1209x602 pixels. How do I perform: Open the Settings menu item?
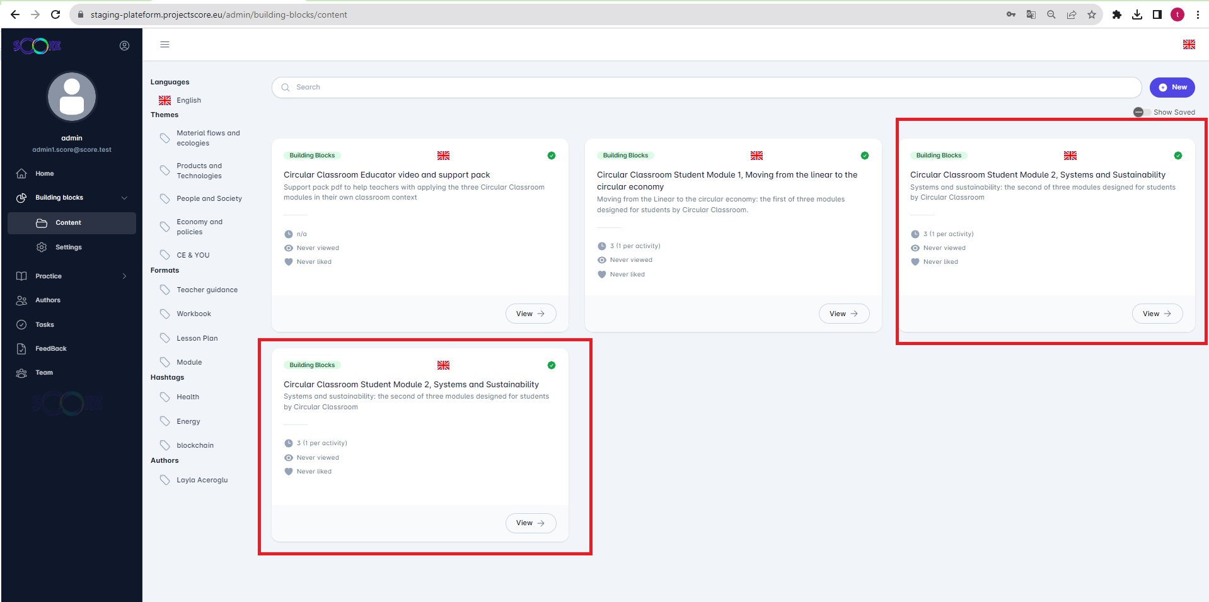click(x=68, y=247)
